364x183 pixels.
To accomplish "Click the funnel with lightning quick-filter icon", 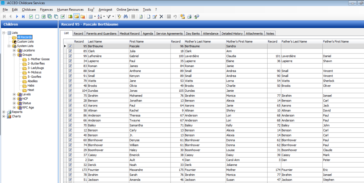I will pyautogui.click(x=119, y=16).
